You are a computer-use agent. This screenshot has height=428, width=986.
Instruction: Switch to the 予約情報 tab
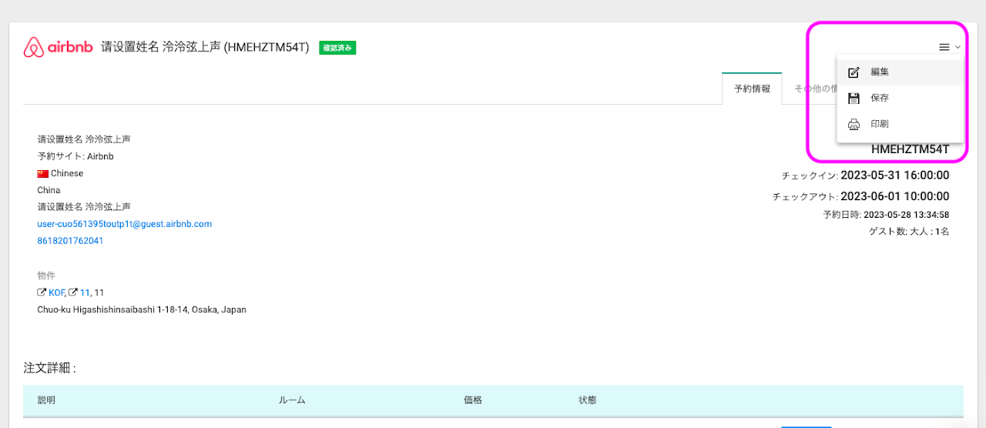tap(751, 89)
